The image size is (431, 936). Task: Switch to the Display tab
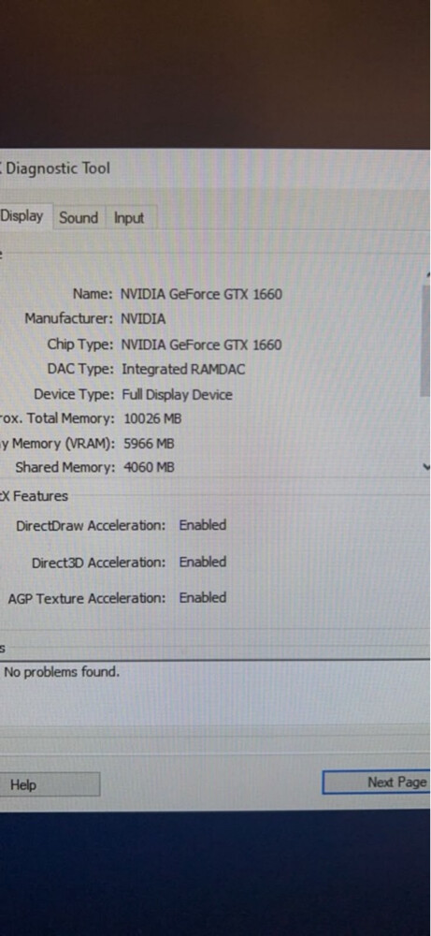22,216
